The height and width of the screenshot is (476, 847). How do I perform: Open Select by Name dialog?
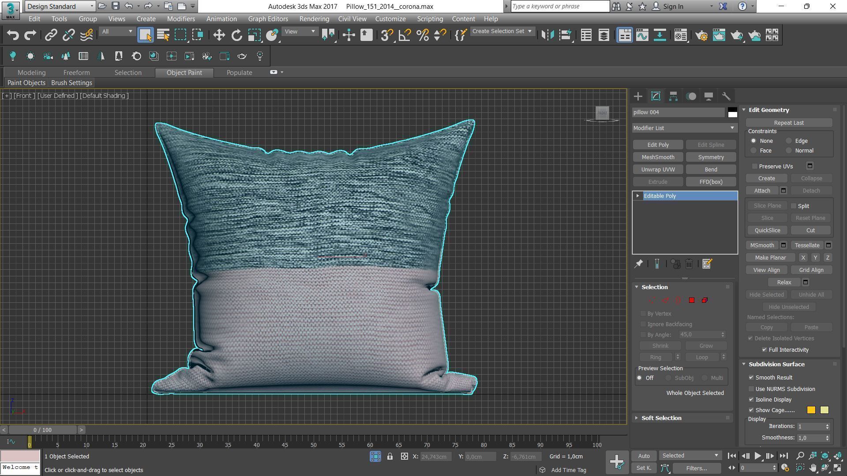pos(163,35)
